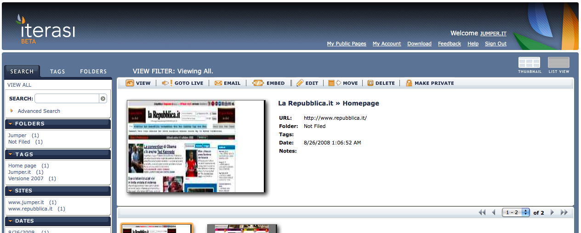Click the Email envelope icon

(x=218, y=83)
